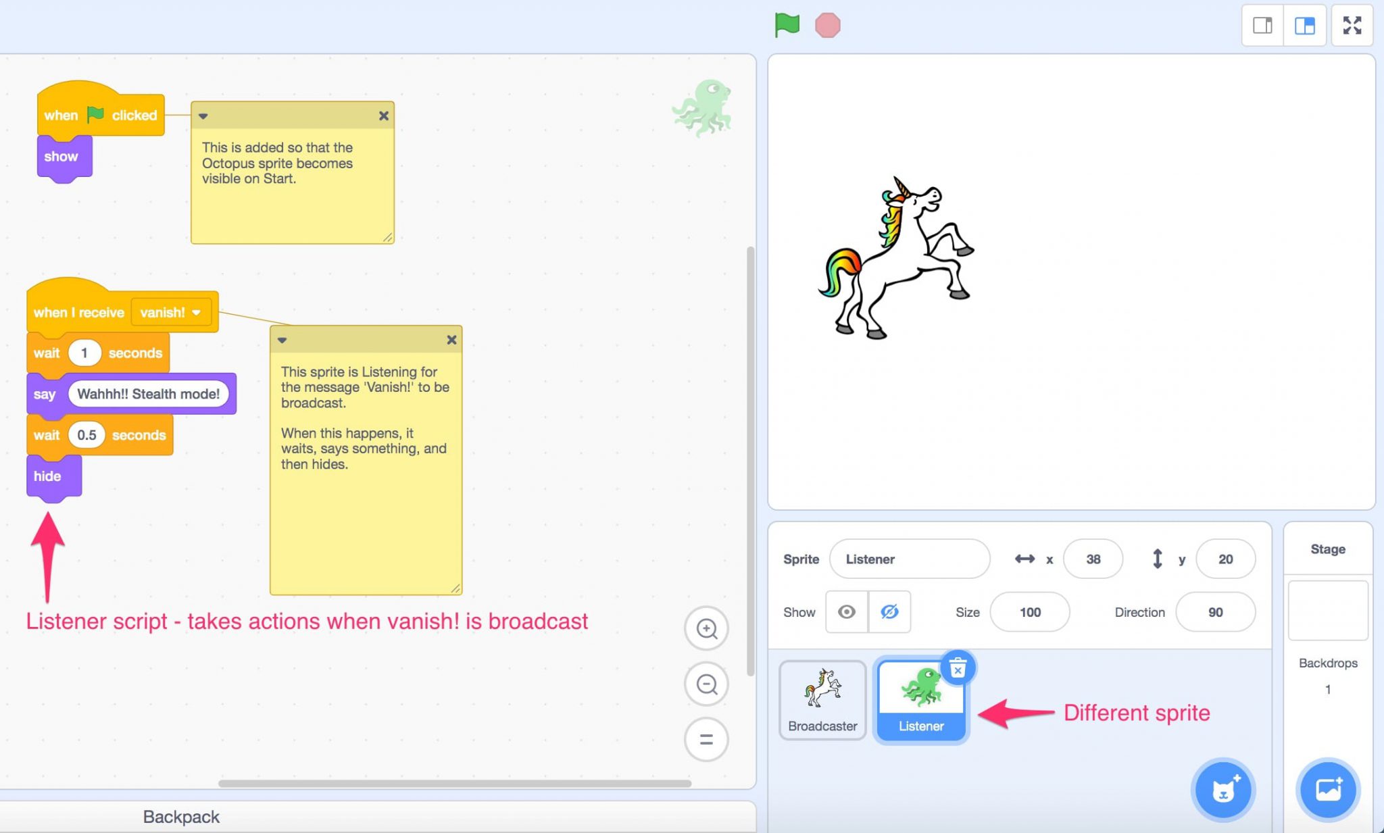Reset code zoom to default

(x=707, y=739)
